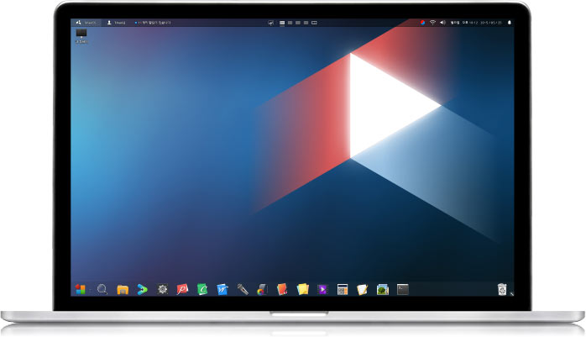Open the monitor desktop shortcut icon
This screenshot has width=586, height=337.
(x=81, y=36)
